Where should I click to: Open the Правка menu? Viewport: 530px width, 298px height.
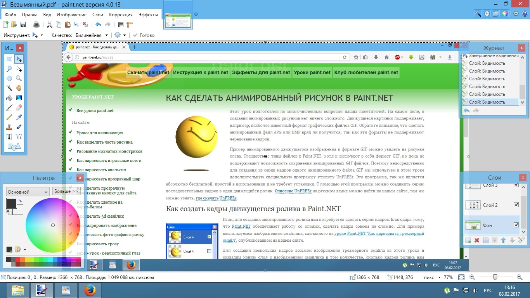(29, 15)
